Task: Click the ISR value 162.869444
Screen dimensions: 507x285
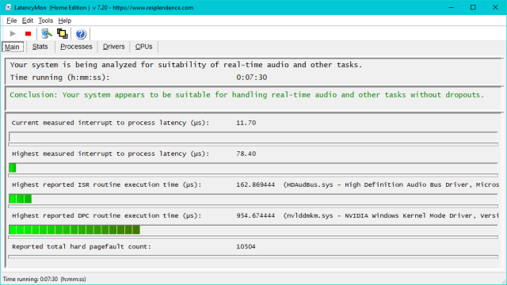Action: click(x=255, y=184)
